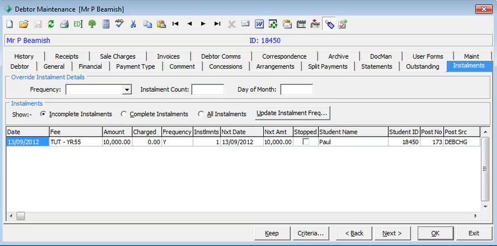Select Incomplete Instalments radio button

coord(43,114)
